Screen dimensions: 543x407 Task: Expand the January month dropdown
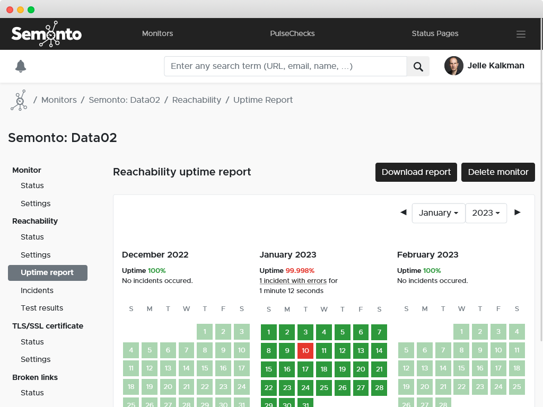click(438, 213)
